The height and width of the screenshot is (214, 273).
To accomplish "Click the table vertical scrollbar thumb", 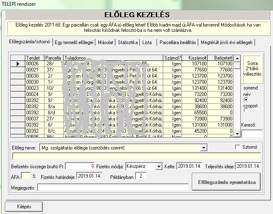I will click(x=237, y=65).
